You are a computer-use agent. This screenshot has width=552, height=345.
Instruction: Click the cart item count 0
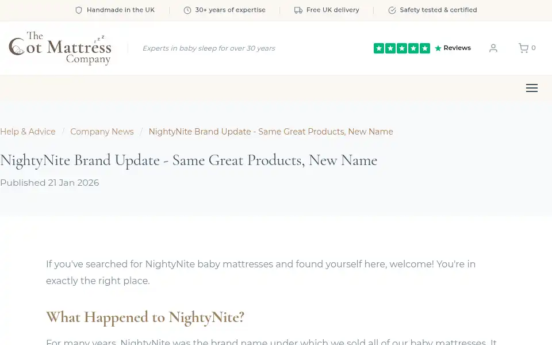point(534,48)
